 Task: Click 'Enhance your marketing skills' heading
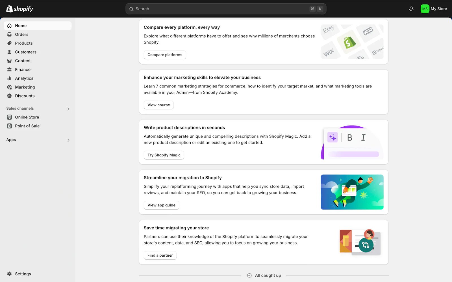click(202, 78)
